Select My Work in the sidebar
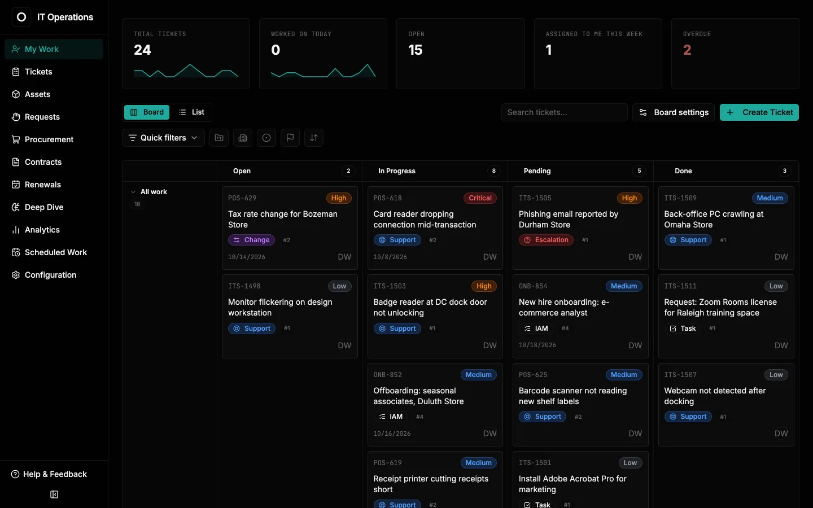 click(54, 49)
